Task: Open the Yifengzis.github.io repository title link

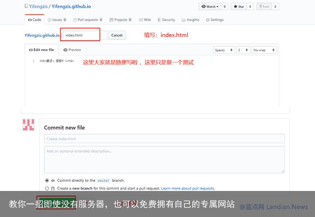Action: click(x=71, y=7)
